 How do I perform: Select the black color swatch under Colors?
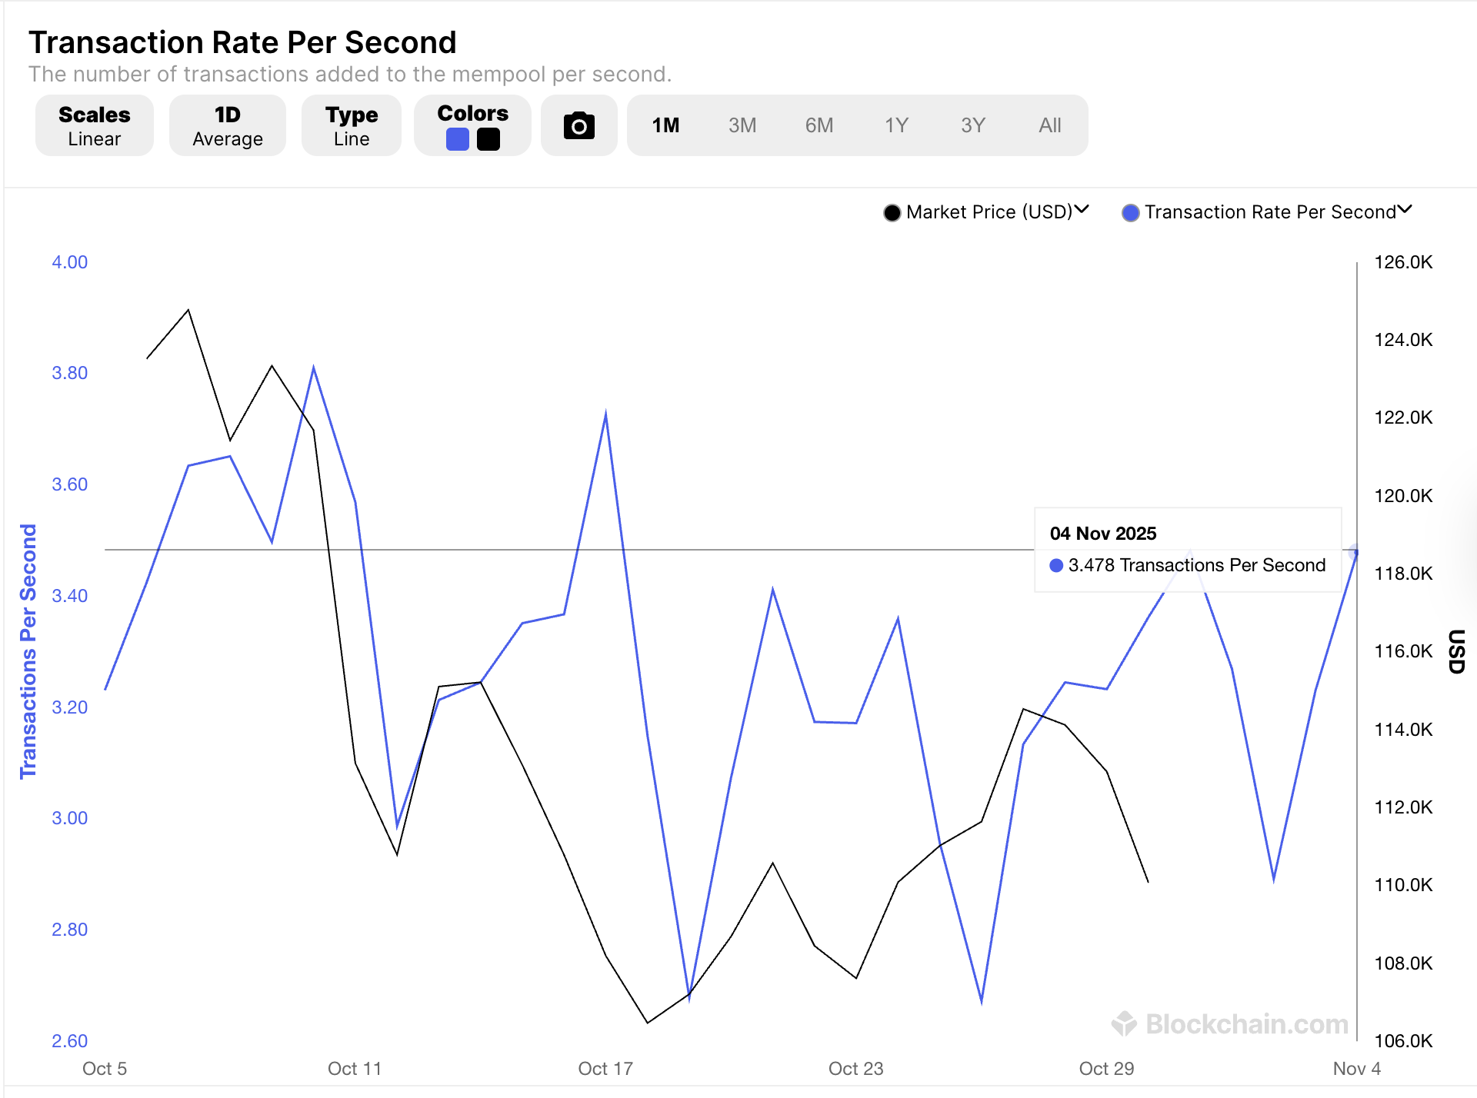[488, 139]
